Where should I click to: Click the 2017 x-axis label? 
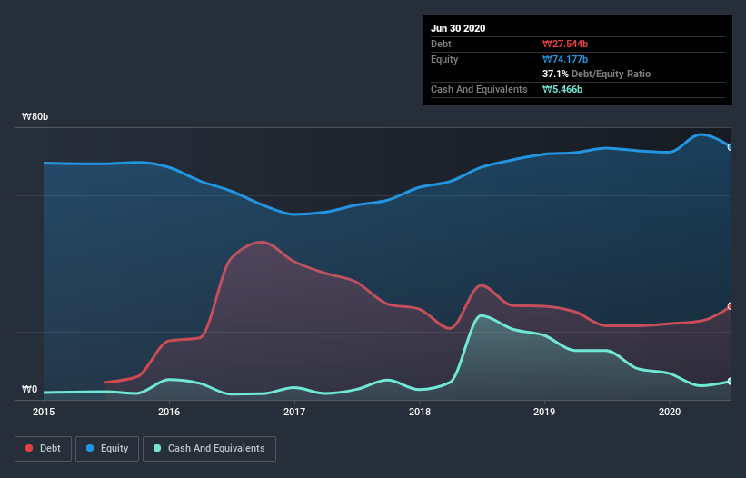(294, 412)
